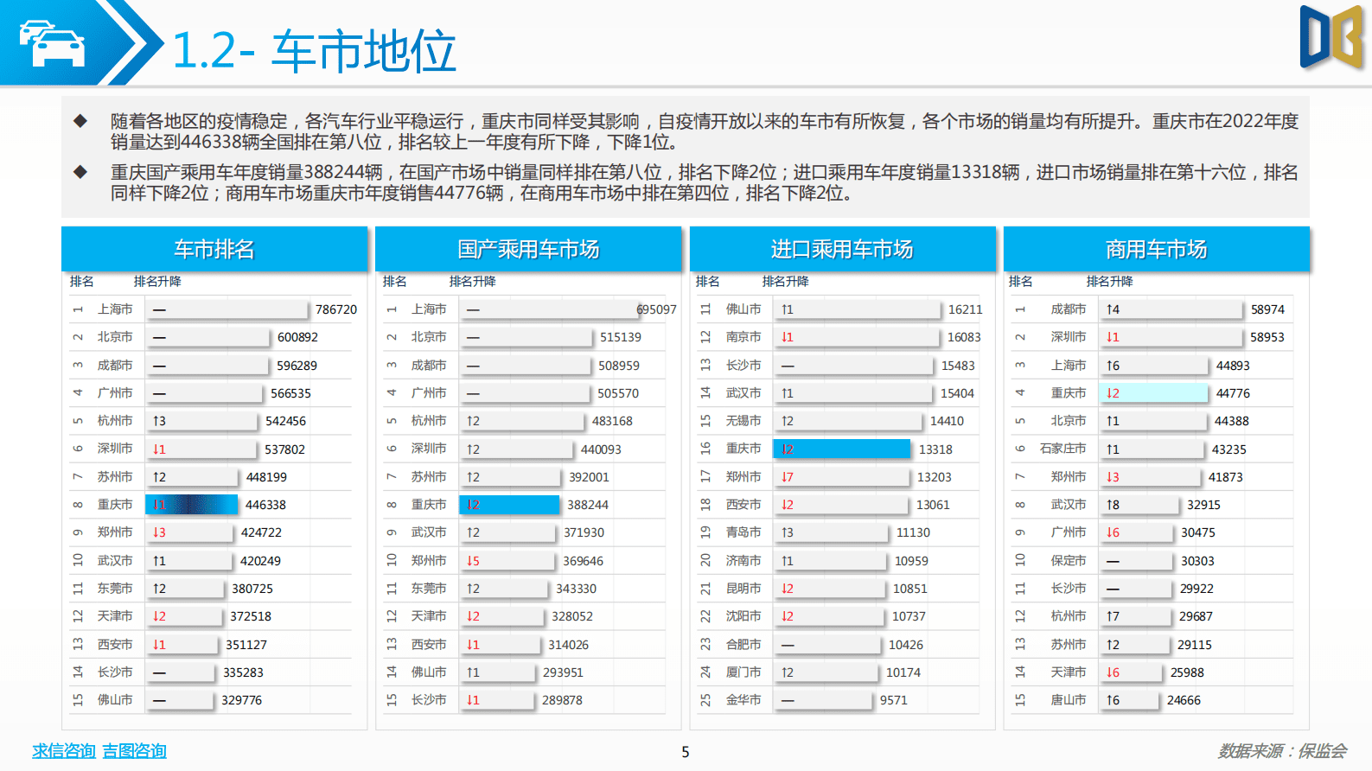Click the ↓7 rank change for 郑州市

pos(788,477)
